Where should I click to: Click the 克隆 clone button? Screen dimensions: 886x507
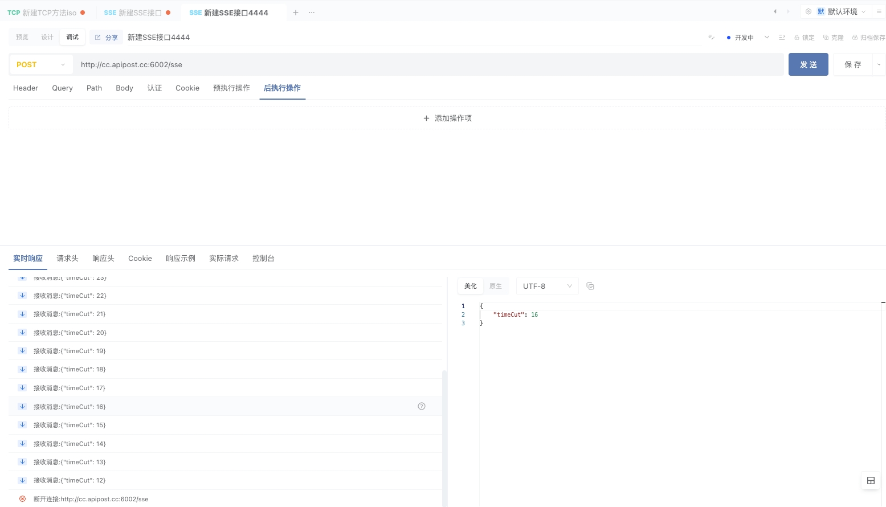834,38
